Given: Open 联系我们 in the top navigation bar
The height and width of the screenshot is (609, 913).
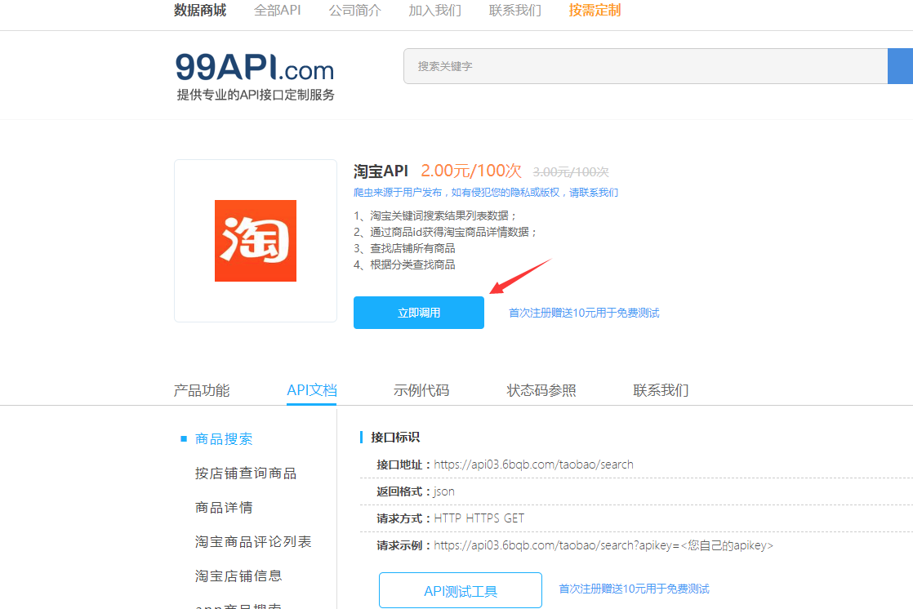Looking at the screenshot, I should (x=515, y=11).
